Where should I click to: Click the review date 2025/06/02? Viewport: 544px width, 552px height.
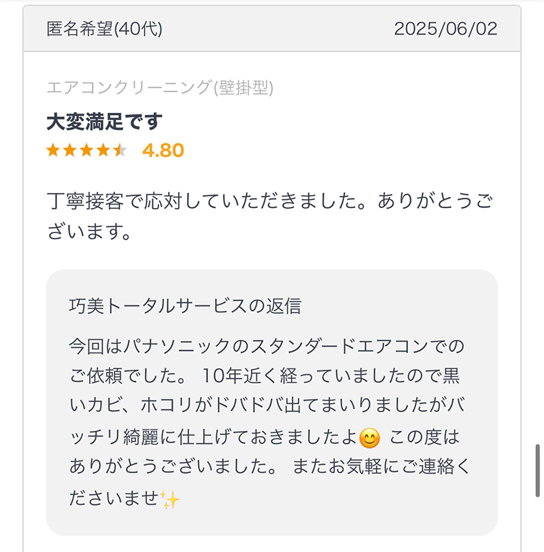[445, 29]
